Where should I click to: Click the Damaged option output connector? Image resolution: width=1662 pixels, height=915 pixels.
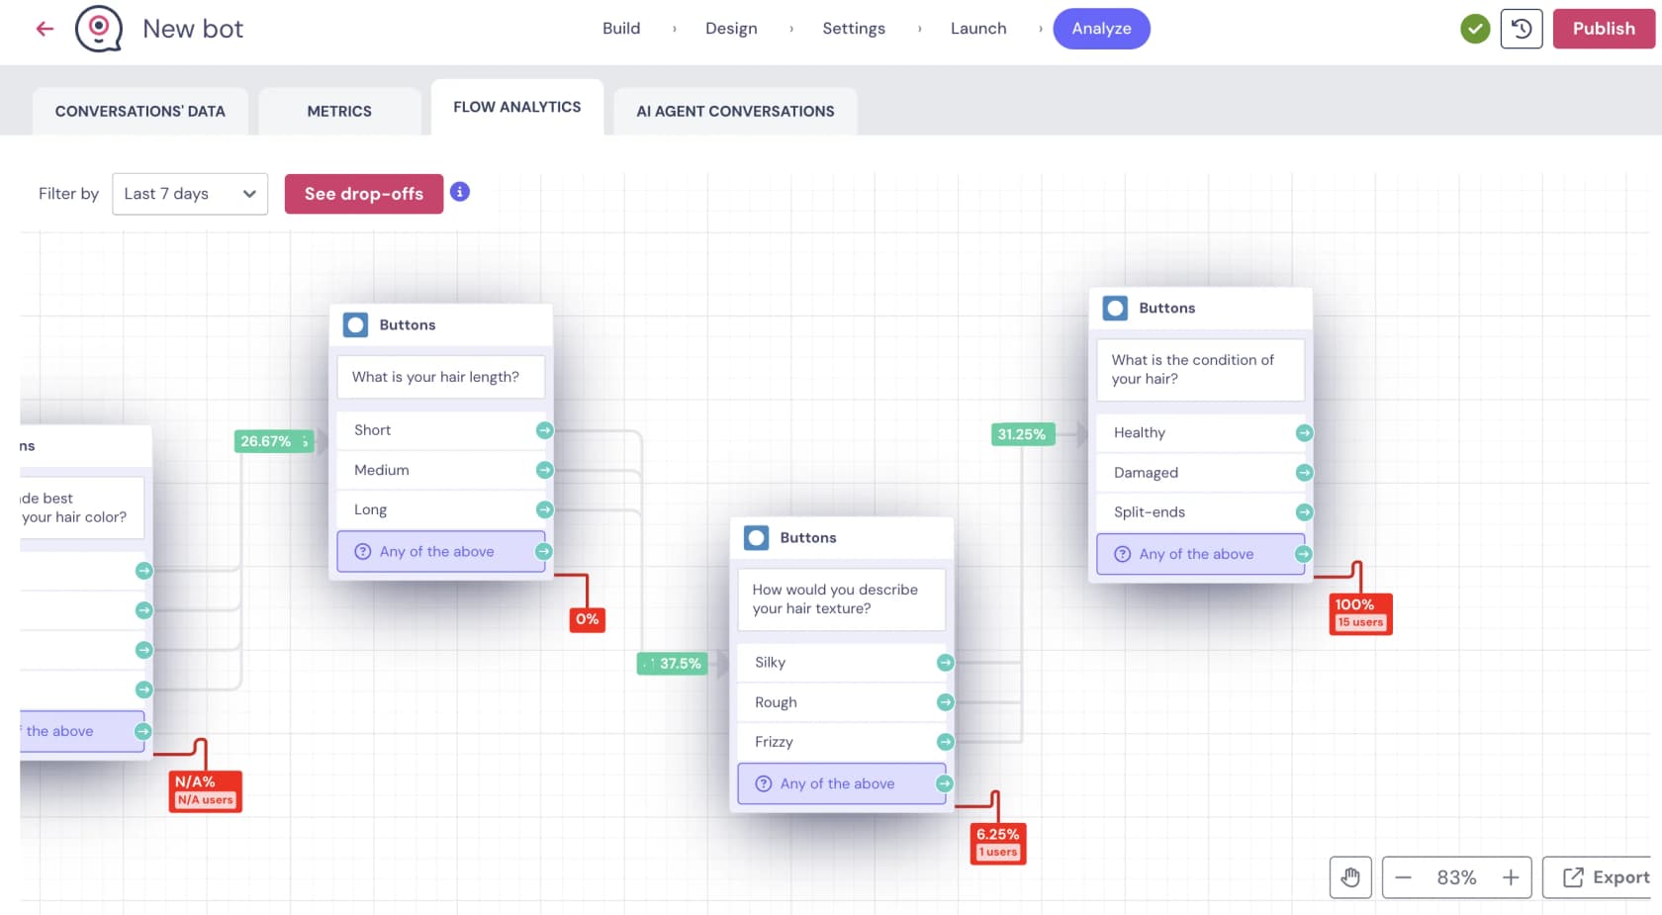pos(1305,473)
